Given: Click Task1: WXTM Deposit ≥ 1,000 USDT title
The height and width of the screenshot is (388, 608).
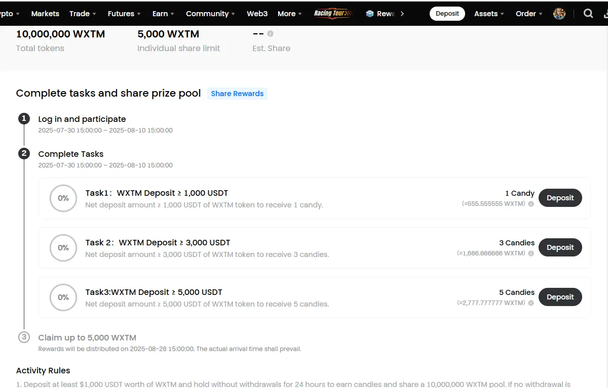Looking at the screenshot, I should click(x=157, y=193).
